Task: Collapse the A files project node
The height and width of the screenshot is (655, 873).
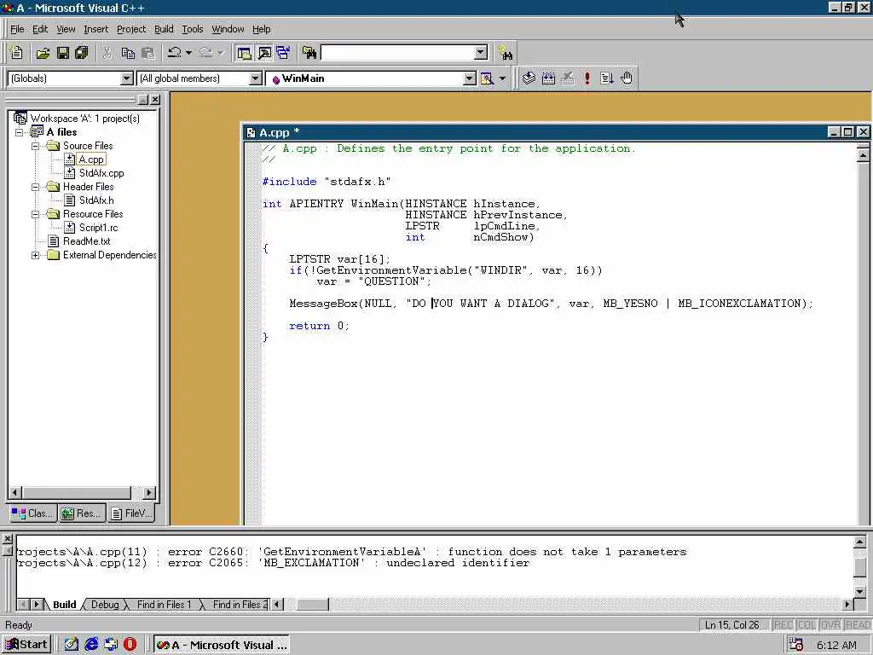Action: (20, 132)
